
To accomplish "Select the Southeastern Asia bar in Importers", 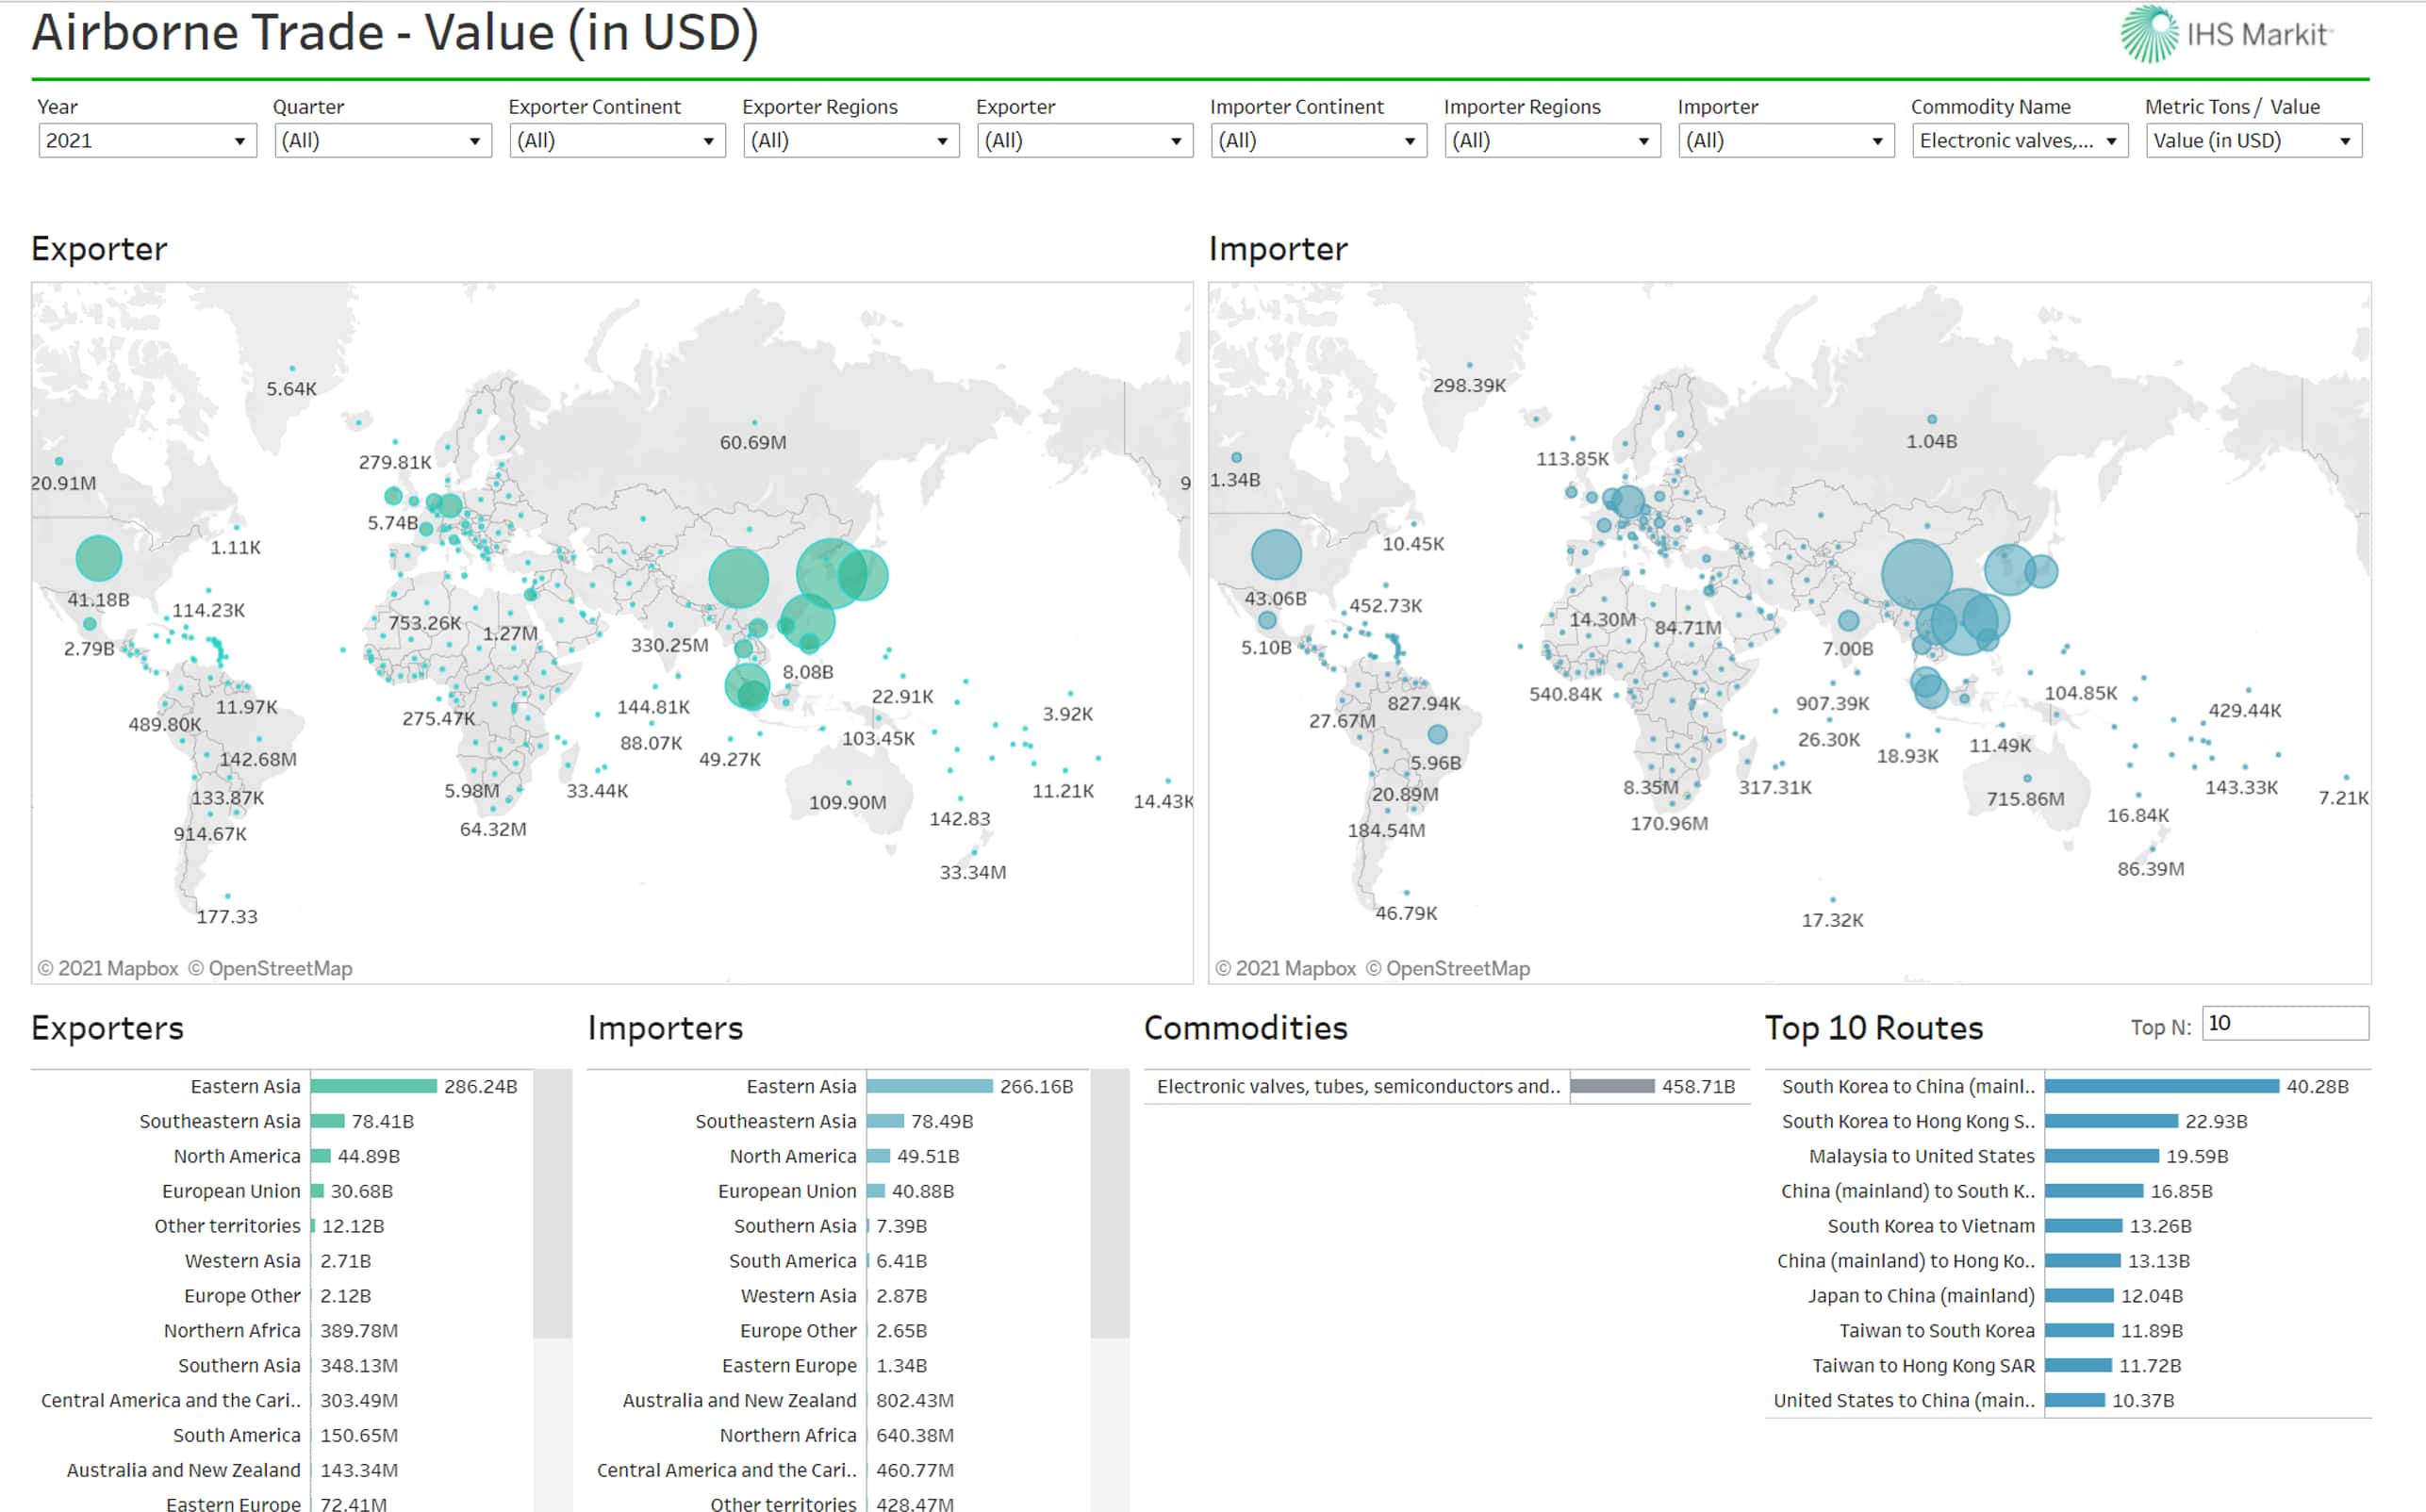I will click(885, 1121).
